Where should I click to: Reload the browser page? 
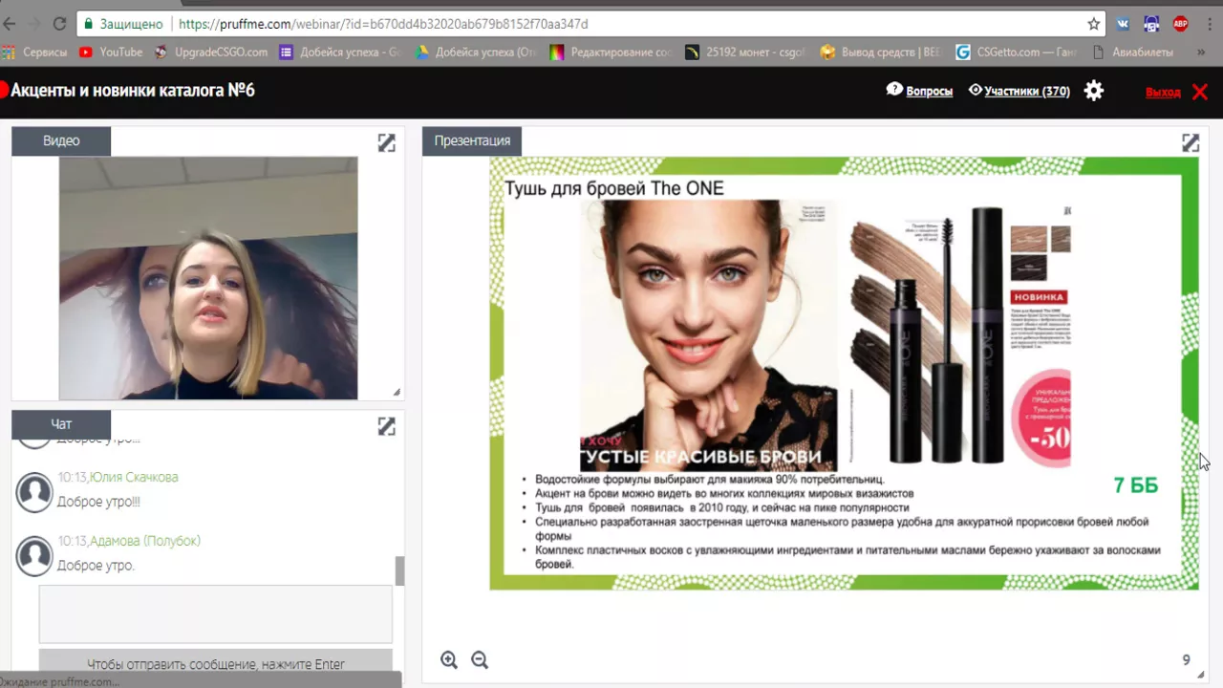[x=60, y=24]
